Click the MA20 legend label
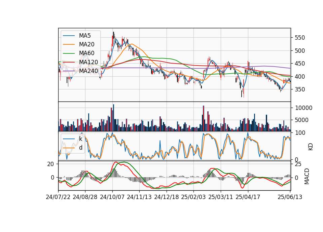323x232 pixels. coord(86,44)
